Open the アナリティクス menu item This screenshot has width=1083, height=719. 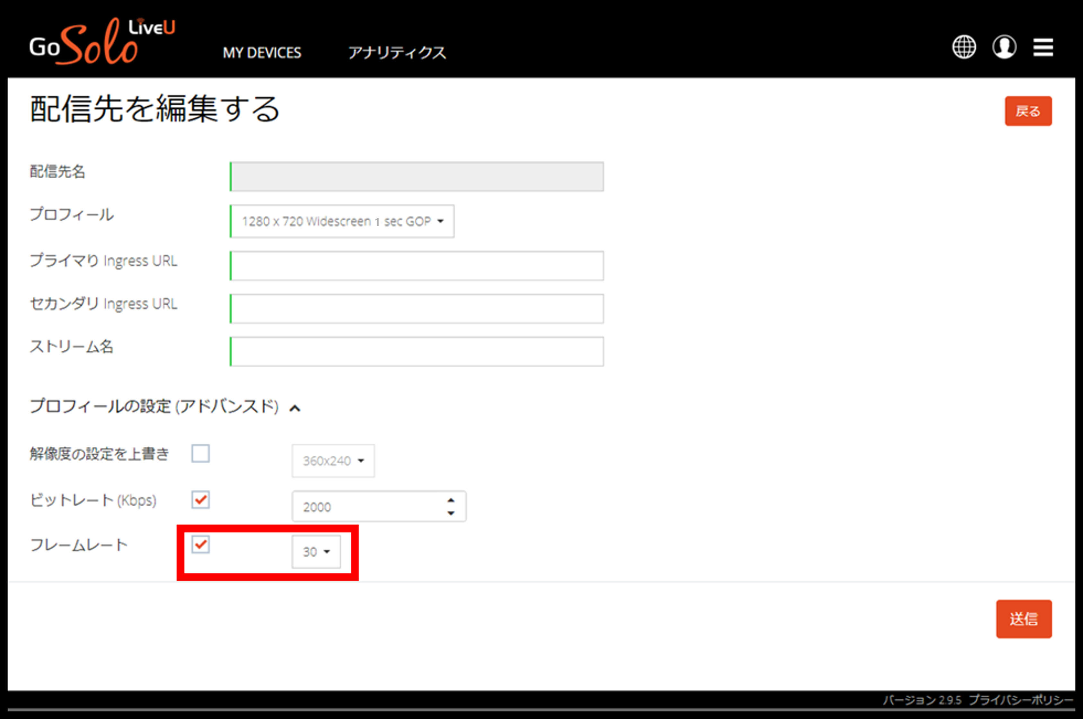pyautogui.click(x=397, y=53)
